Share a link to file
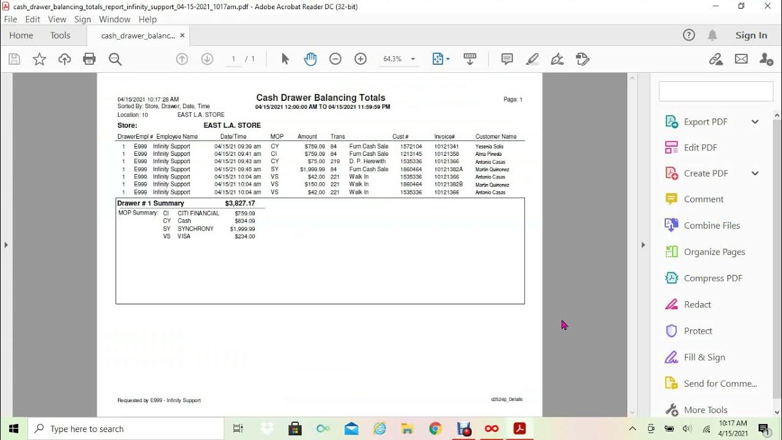 coord(716,59)
